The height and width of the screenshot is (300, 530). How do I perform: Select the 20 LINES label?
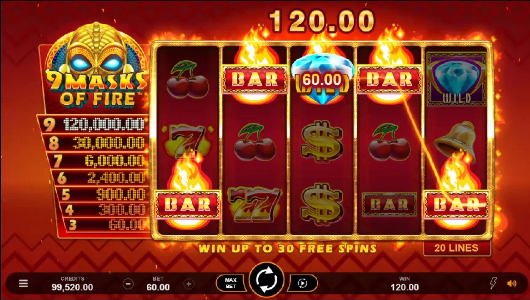pos(456,248)
